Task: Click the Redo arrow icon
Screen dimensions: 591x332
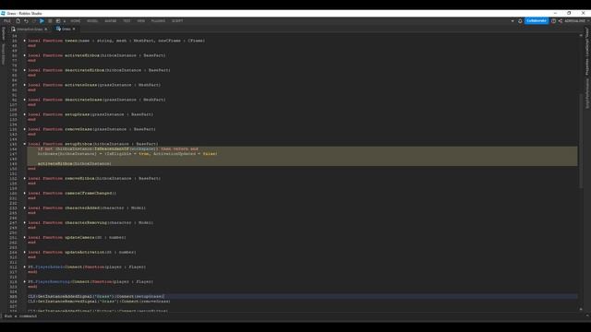Action: click(x=33, y=21)
